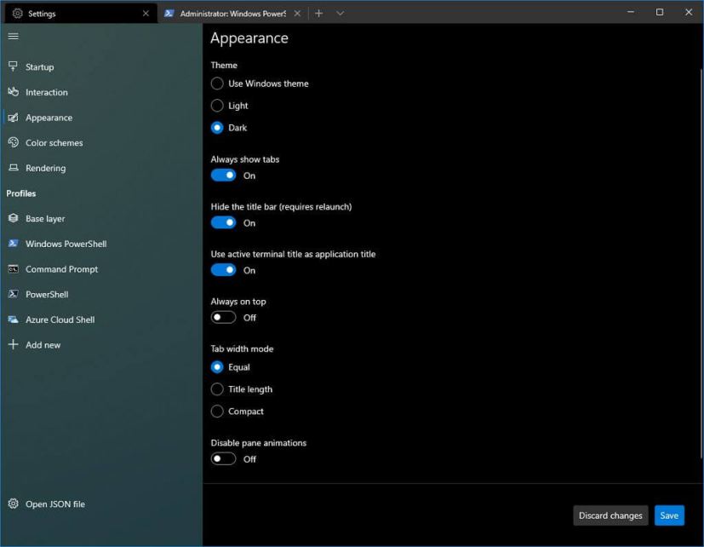Click the Profiles section header
704x547 pixels.
(x=21, y=193)
